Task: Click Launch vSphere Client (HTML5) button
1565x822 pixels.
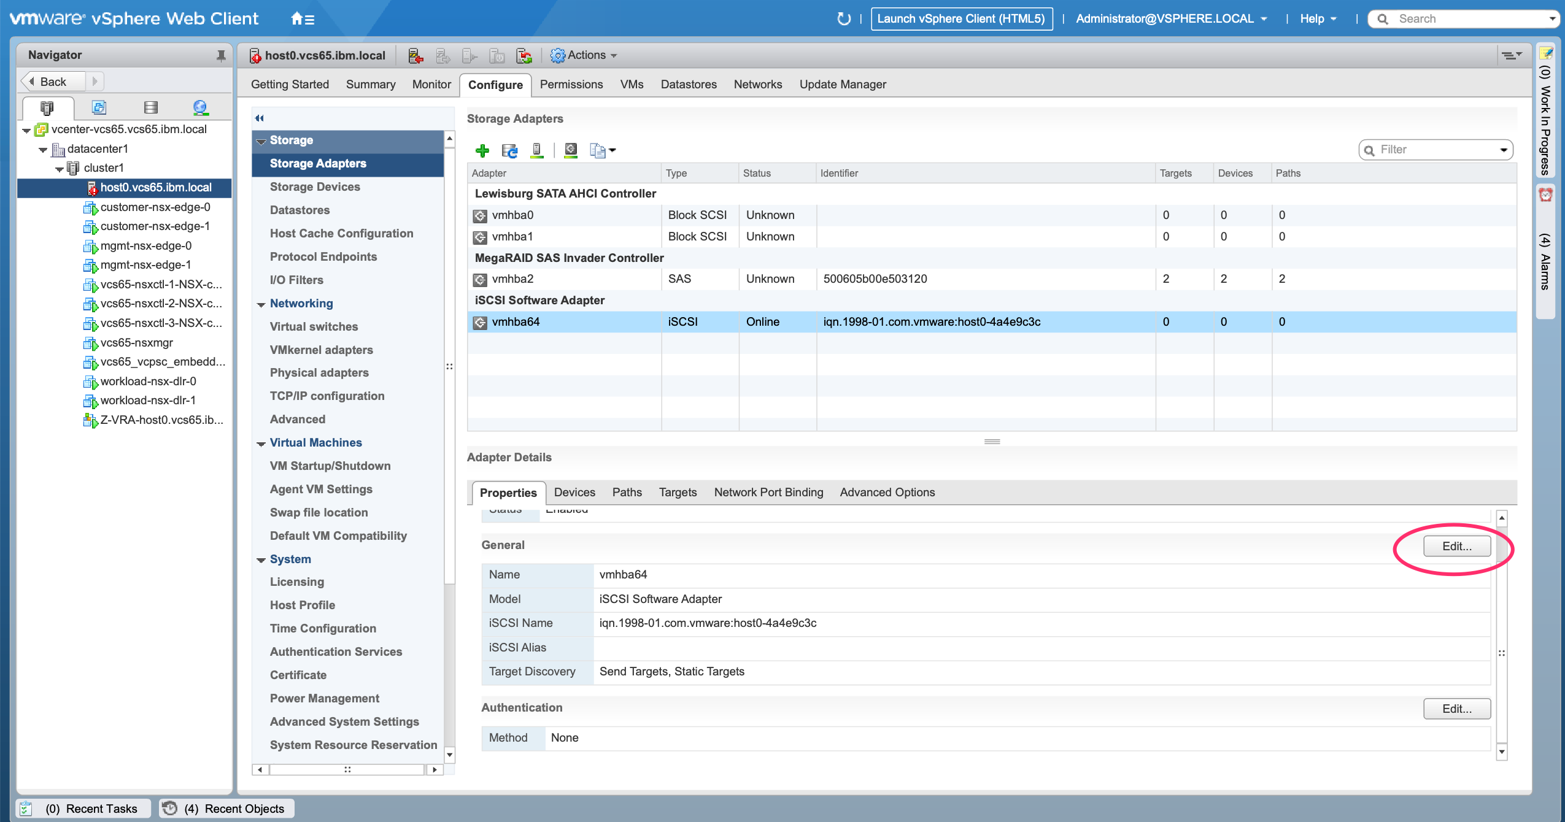Action: point(961,19)
